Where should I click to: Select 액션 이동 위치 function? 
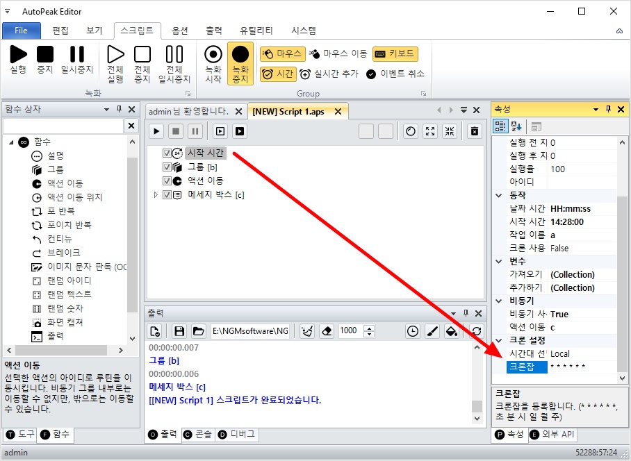(x=75, y=197)
